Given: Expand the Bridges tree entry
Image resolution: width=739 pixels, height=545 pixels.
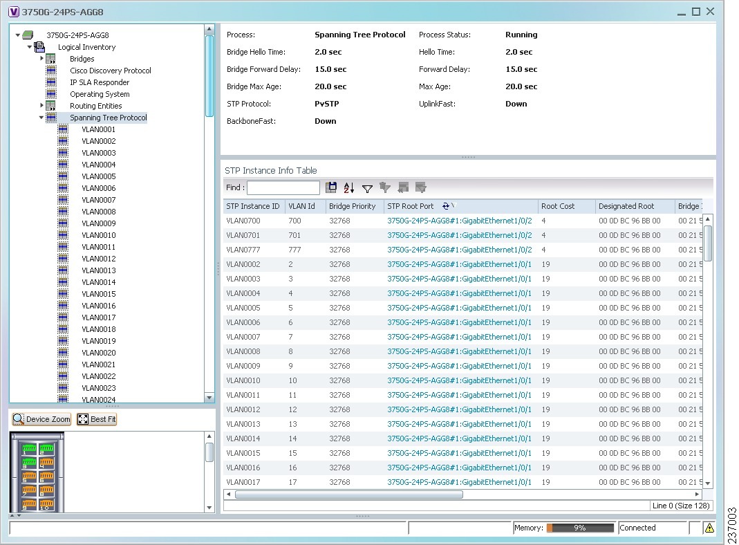Looking at the screenshot, I should 40,59.
